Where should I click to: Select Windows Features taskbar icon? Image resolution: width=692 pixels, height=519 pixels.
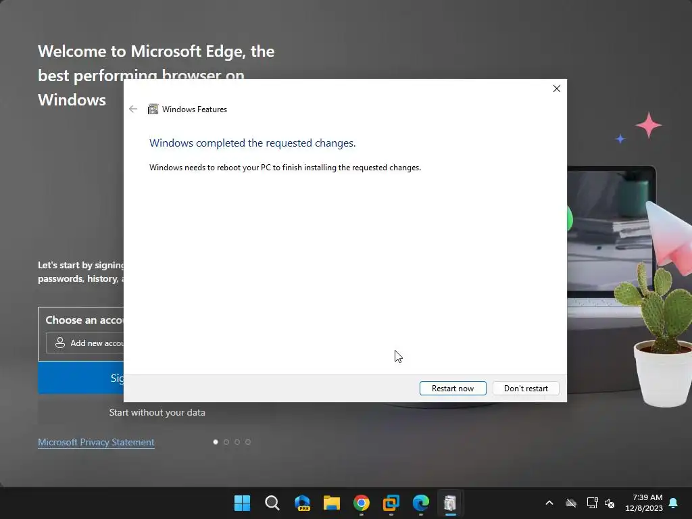click(449, 503)
